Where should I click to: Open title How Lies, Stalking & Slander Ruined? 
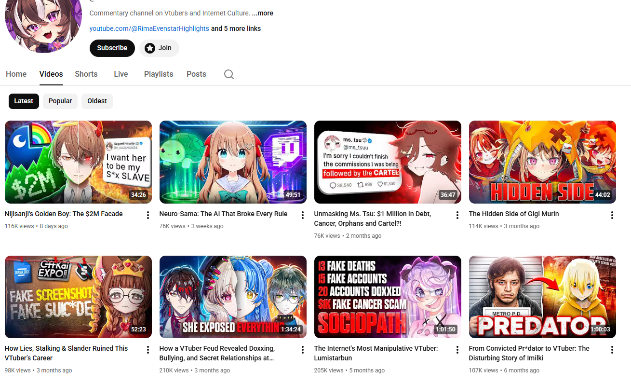(66, 353)
